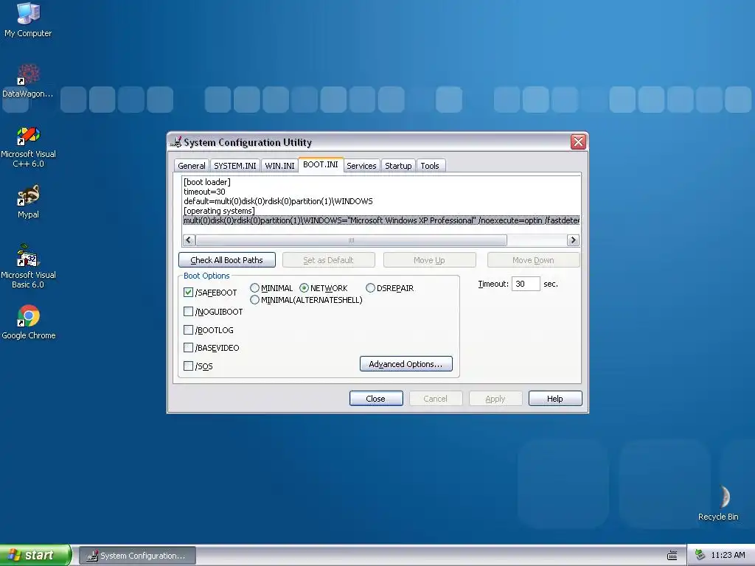Click the Help button
This screenshot has height=566, width=755.
pos(555,399)
